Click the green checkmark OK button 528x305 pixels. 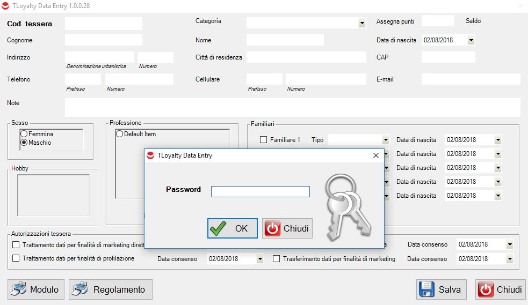click(x=233, y=228)
